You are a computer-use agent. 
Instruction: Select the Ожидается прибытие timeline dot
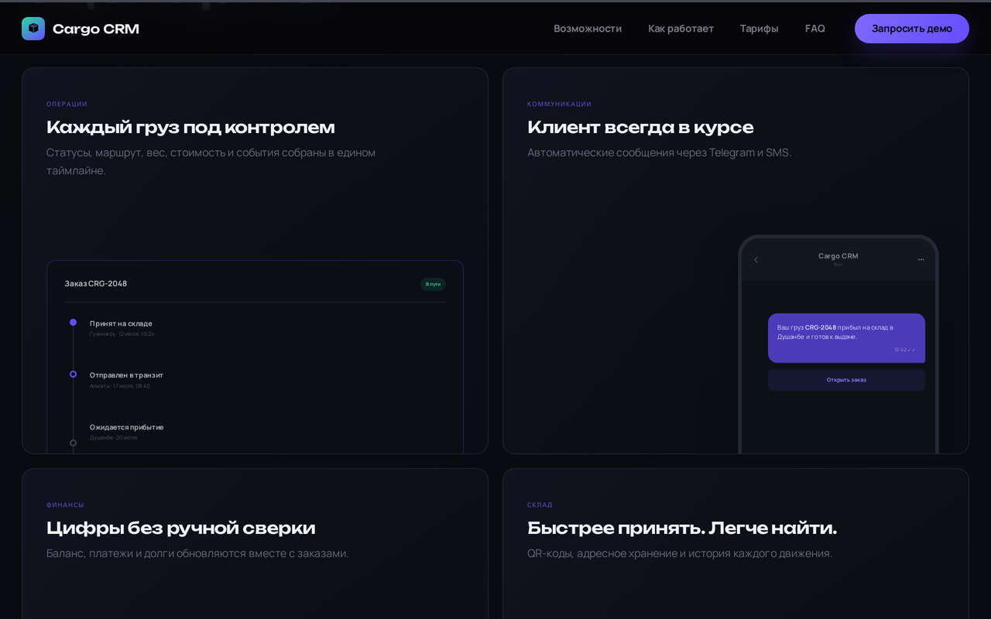(x=73, y=443)
